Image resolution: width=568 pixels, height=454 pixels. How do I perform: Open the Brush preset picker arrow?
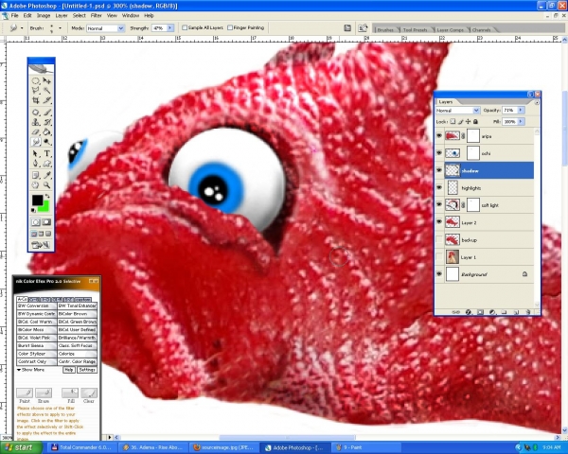coord(61,27)
